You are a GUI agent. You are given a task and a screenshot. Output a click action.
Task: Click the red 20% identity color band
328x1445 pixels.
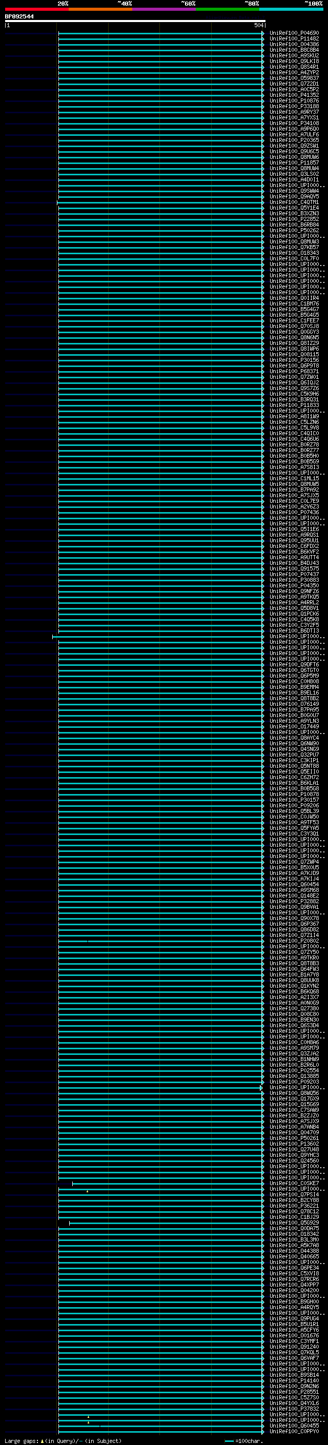[36, 9]
